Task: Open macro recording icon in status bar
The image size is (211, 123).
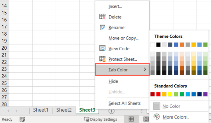Action: tap(22, 119)
